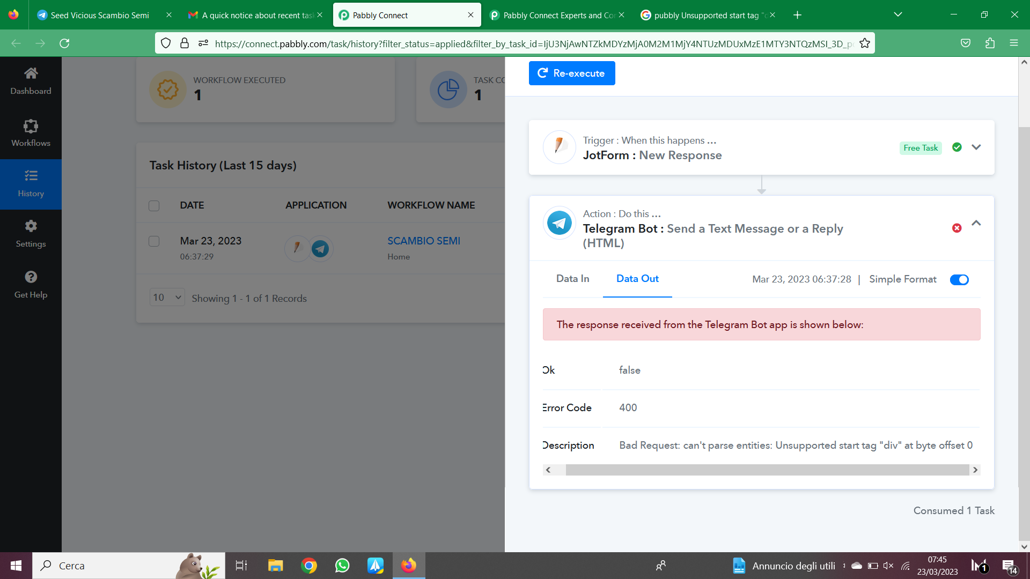Open the records per page dropdown
1030x579 pixels.
(167, 297)
